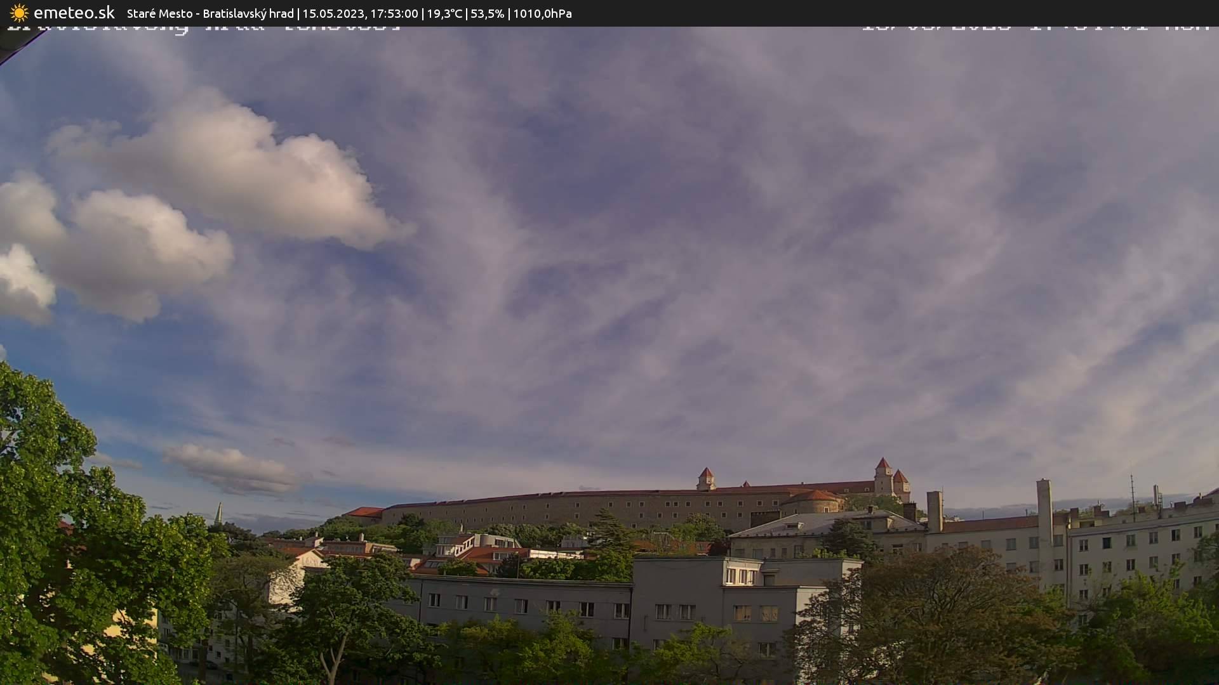Image resolution: width=1219 pixels, height=685 pixels.
Task: Expand the header information bar
Action: pyautogui.click(x=609, y=13)
